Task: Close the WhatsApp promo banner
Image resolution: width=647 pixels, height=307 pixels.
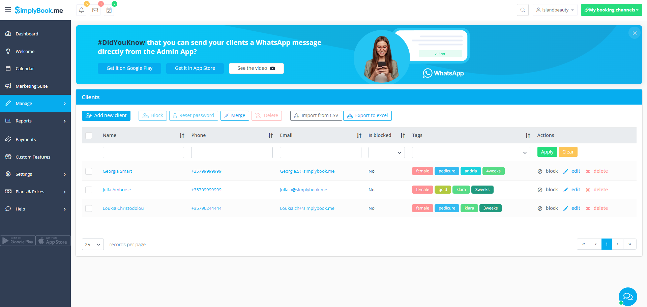Action: coord(635,33)
